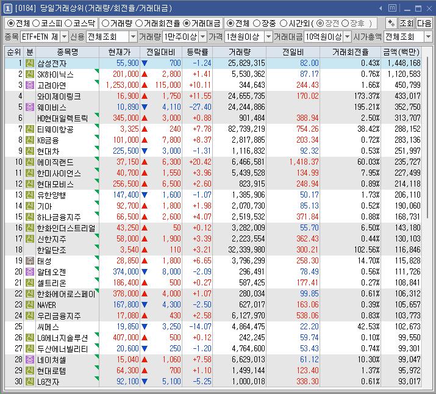
Task: Click the 증 badge on 알테오젠 row
Action: (30, 271)
